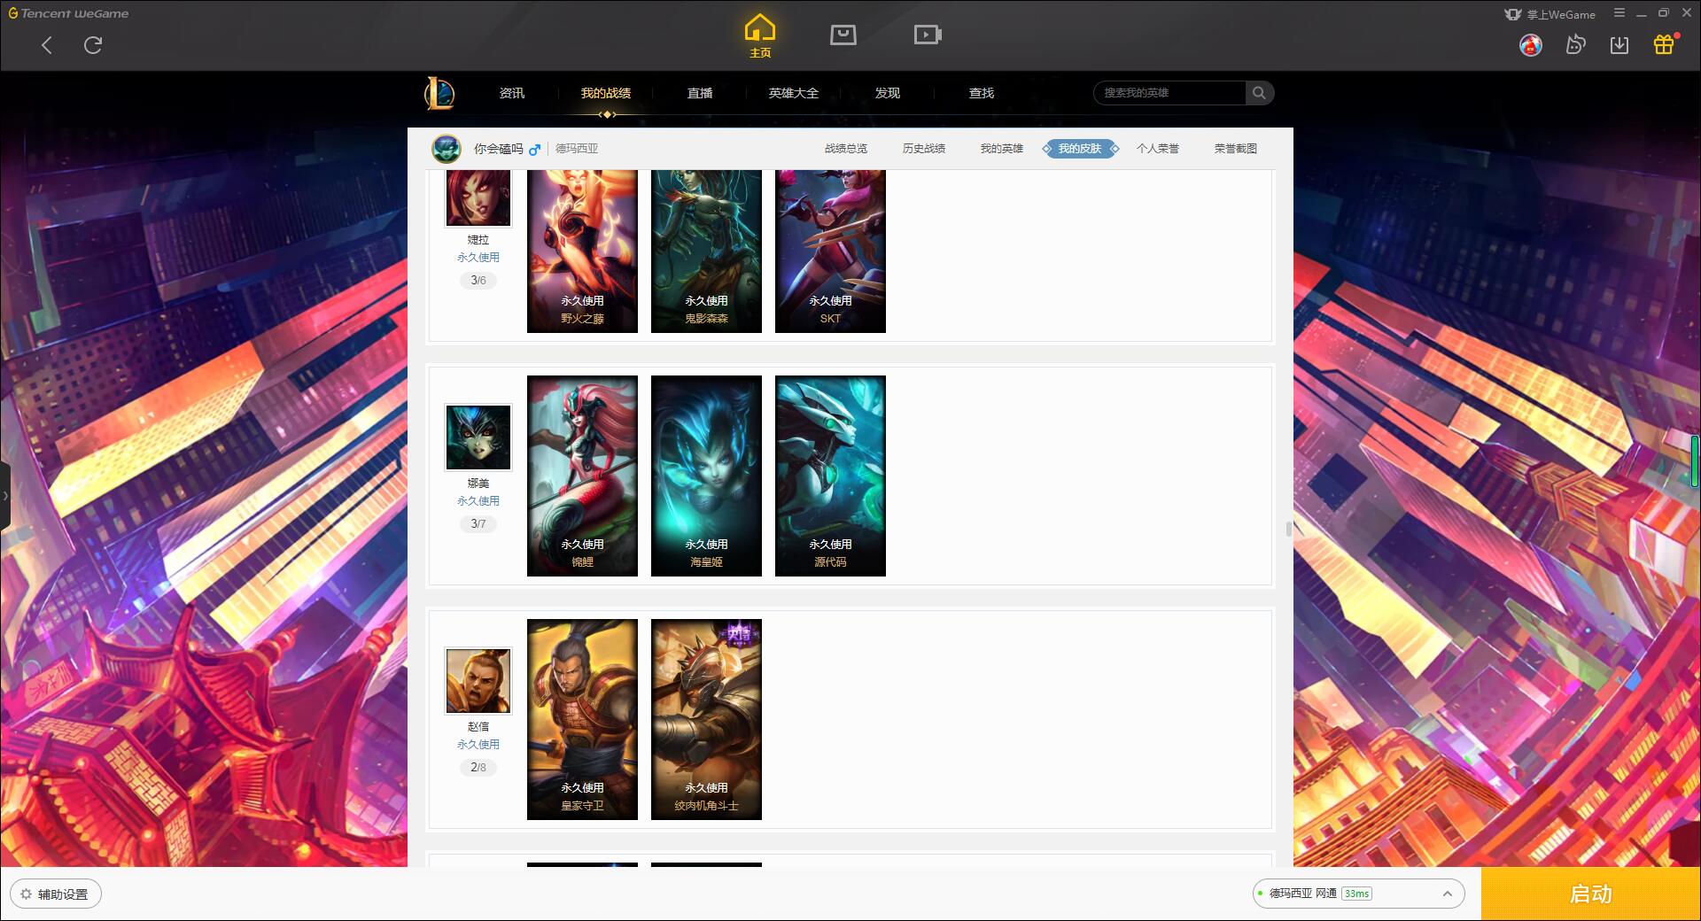Open the 海皇姬 skin card
Screen dimensions: 1701x921
pos(706,476)
